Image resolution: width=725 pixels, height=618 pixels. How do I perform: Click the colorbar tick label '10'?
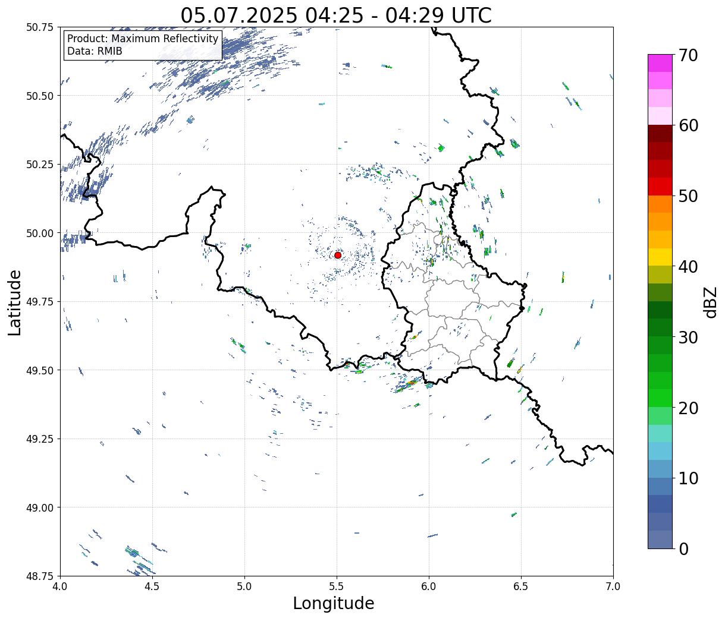688,478
